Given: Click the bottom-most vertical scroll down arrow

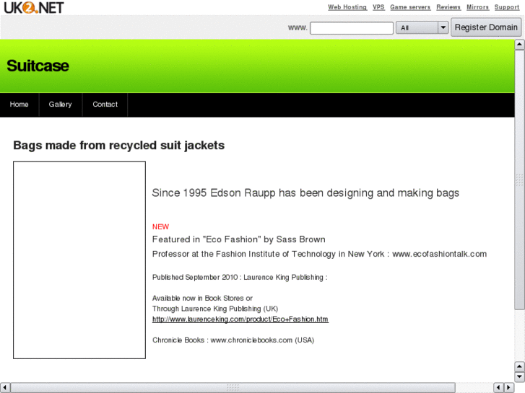Looking at the screenshot, I should (x=519, y=377).
